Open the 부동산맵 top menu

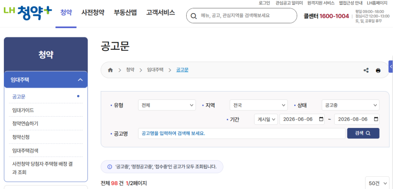tap(125, 12)
